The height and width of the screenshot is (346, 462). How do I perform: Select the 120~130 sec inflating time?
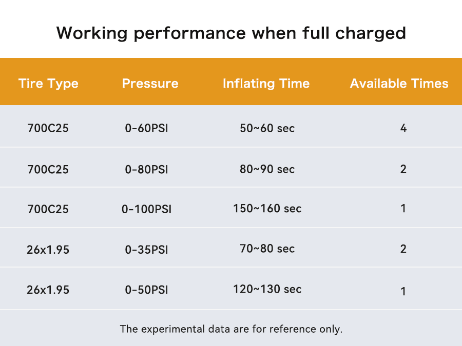pos(267,289)
